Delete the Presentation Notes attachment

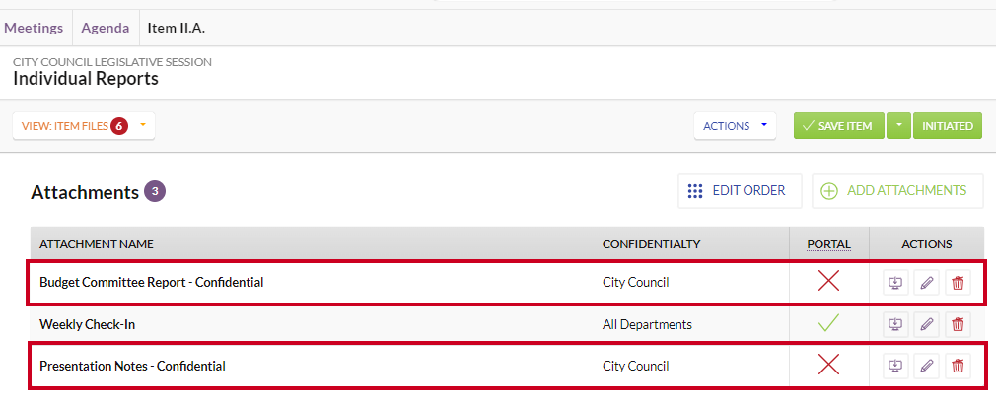point(958,366)
